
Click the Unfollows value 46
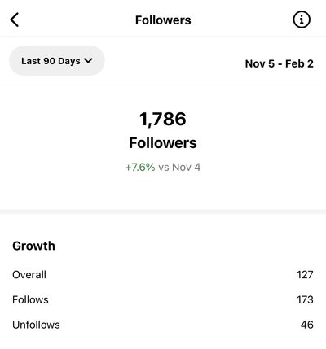point(307,325)
